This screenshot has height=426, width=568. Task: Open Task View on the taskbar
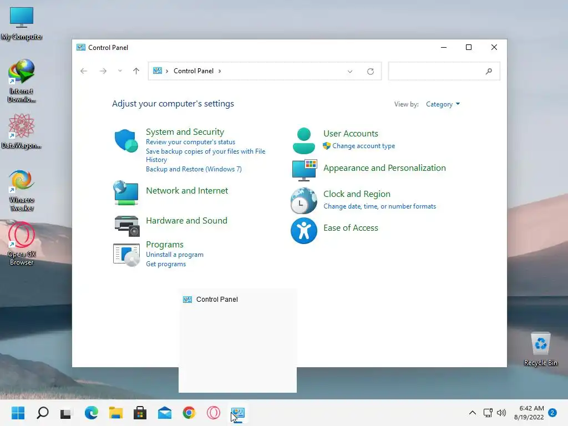pyautogui.click(x=66, y=413)
